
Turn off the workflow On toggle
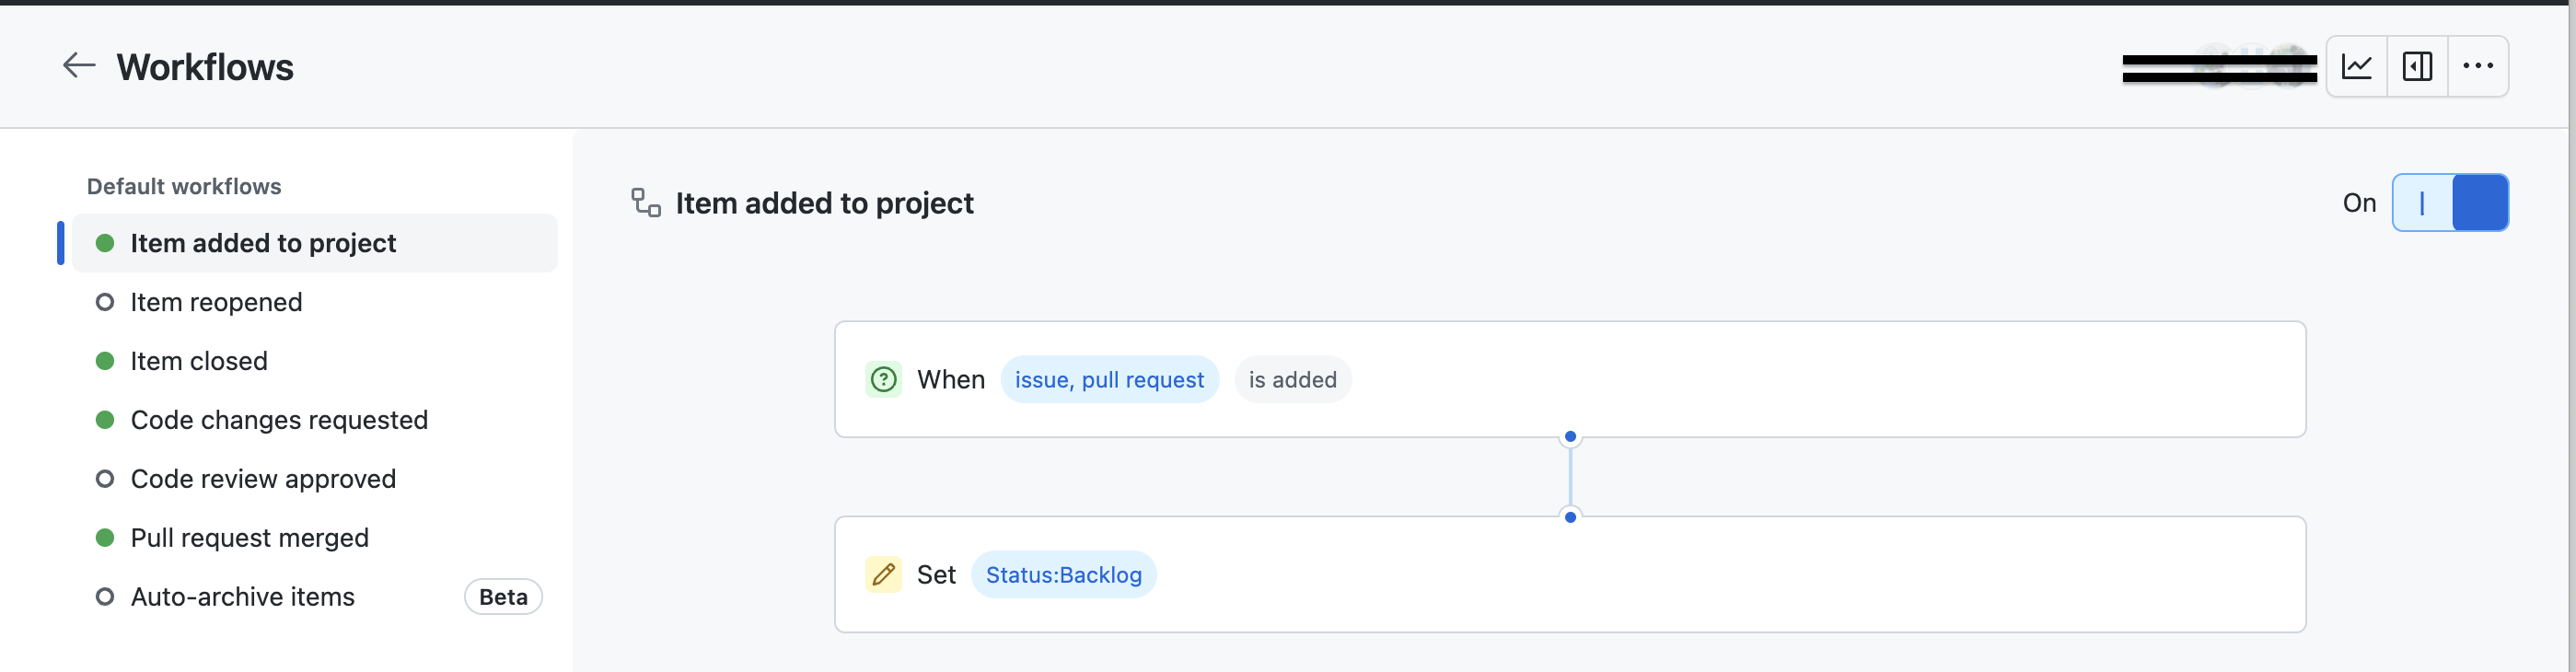coord(2449,203)
